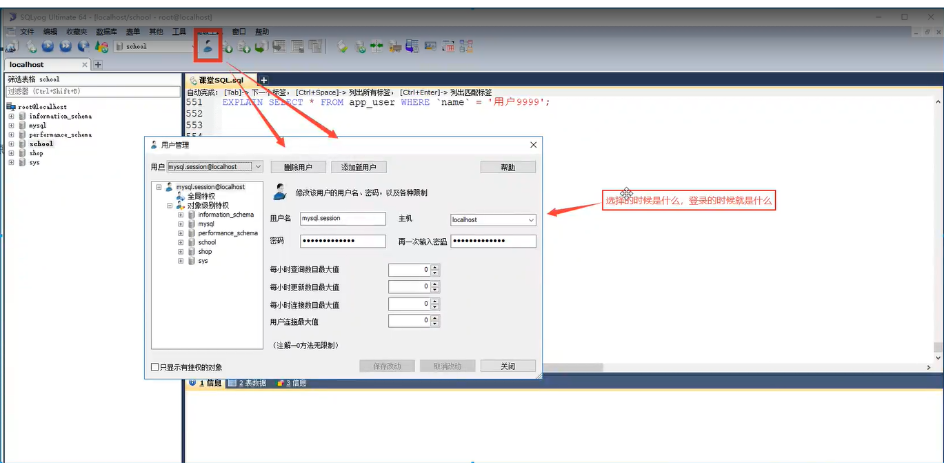Increase 每小时连接数目最大值 spinner value

435,302
